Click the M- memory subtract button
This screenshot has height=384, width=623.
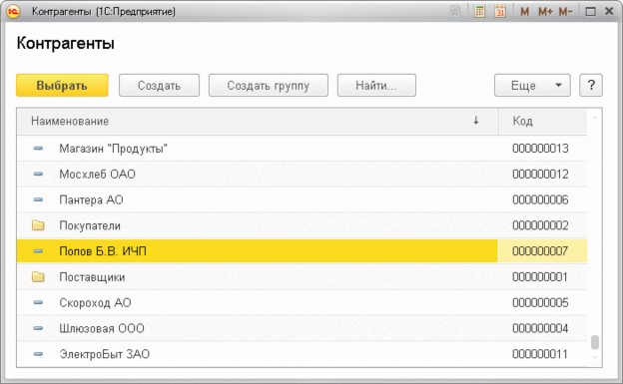tap(565, 12)
